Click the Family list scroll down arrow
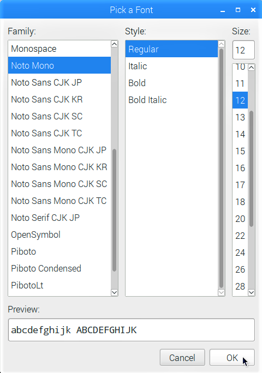Image resolution: width=262 pixels, height=373 pixels. [114, 292]
